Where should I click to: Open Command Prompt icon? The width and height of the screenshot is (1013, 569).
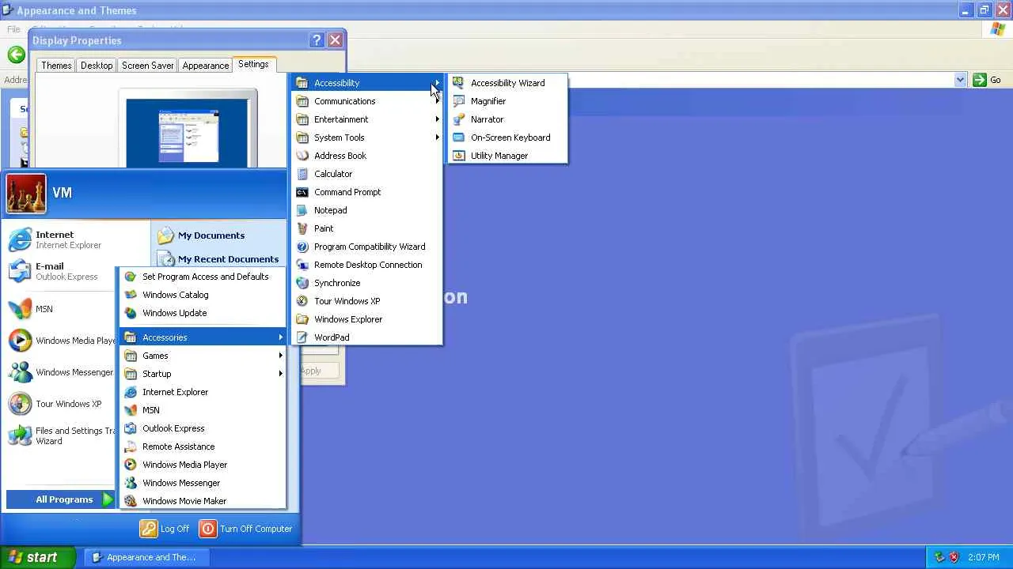(x=302, y=192)
